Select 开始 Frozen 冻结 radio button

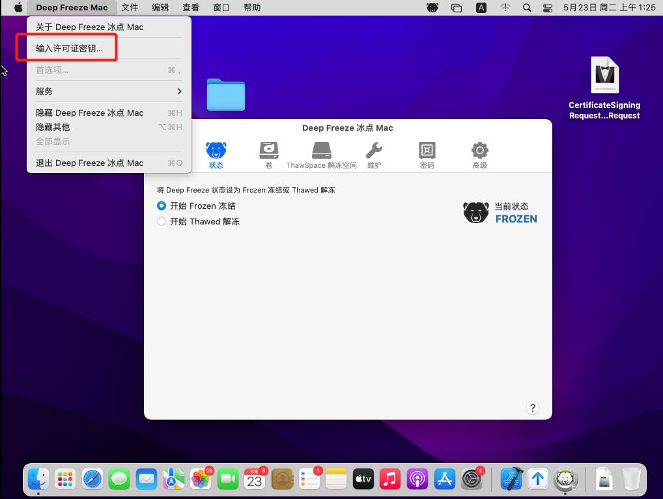click(162, 206)
